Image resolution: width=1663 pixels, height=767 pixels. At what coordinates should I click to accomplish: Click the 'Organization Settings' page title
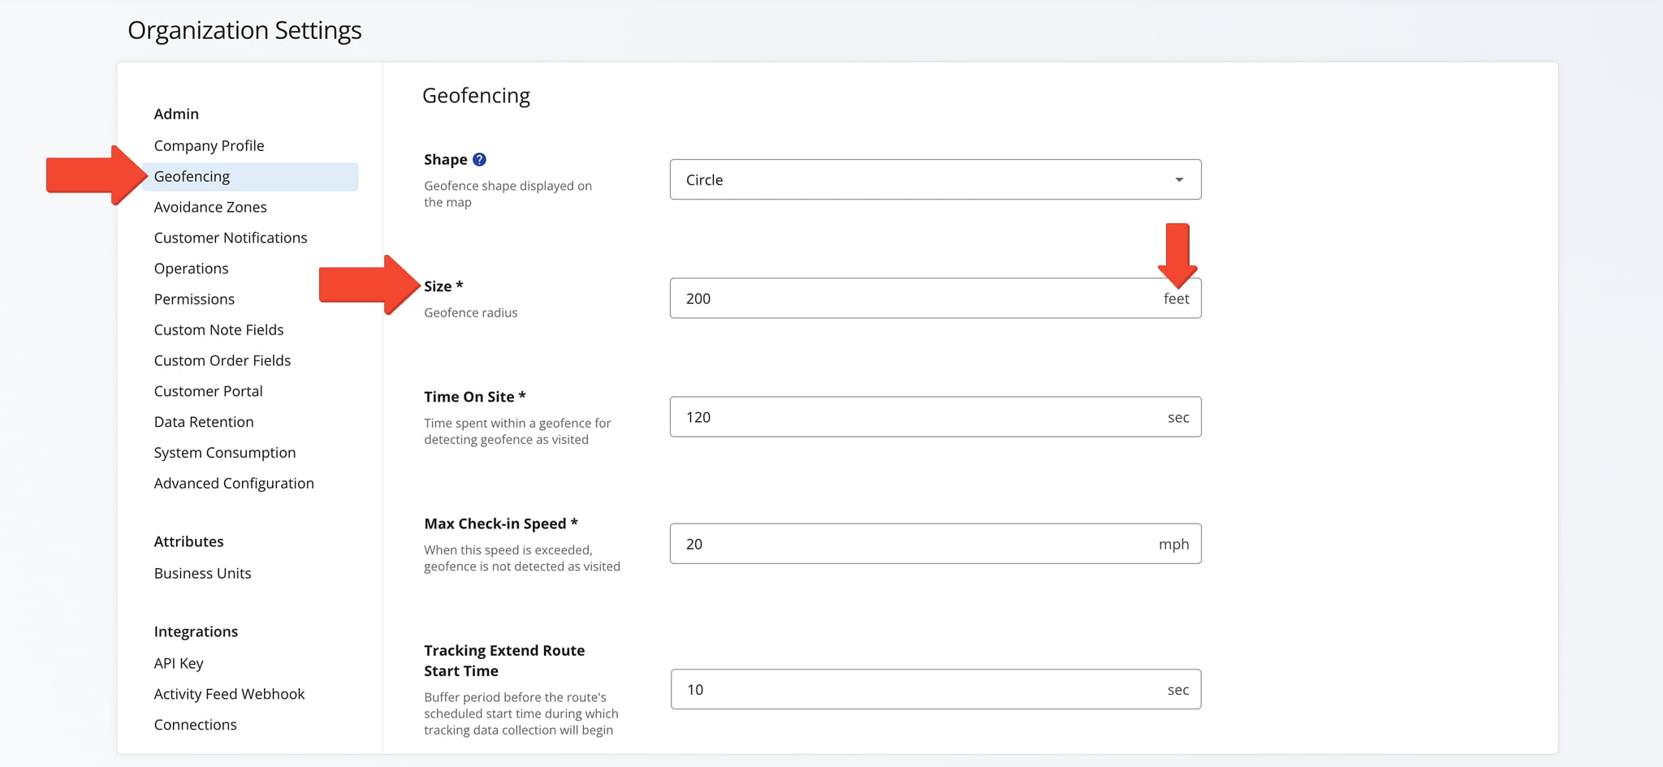click(x=244, y=30)
